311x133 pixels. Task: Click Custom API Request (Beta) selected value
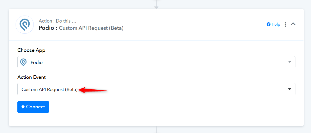50,89
